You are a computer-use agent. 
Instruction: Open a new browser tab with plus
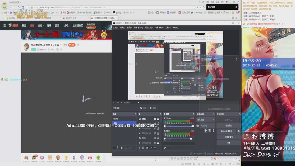pyautogui.click(x=120, y=18)
